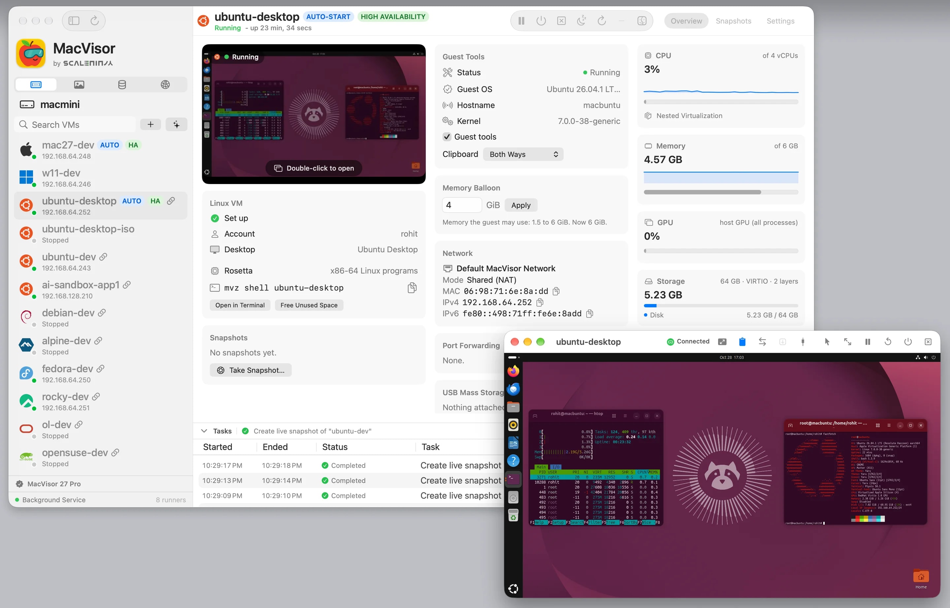This screenshot has height=608, width=950.
Task: Select the mac27-dev VM in the list
Action: point(101,150)
